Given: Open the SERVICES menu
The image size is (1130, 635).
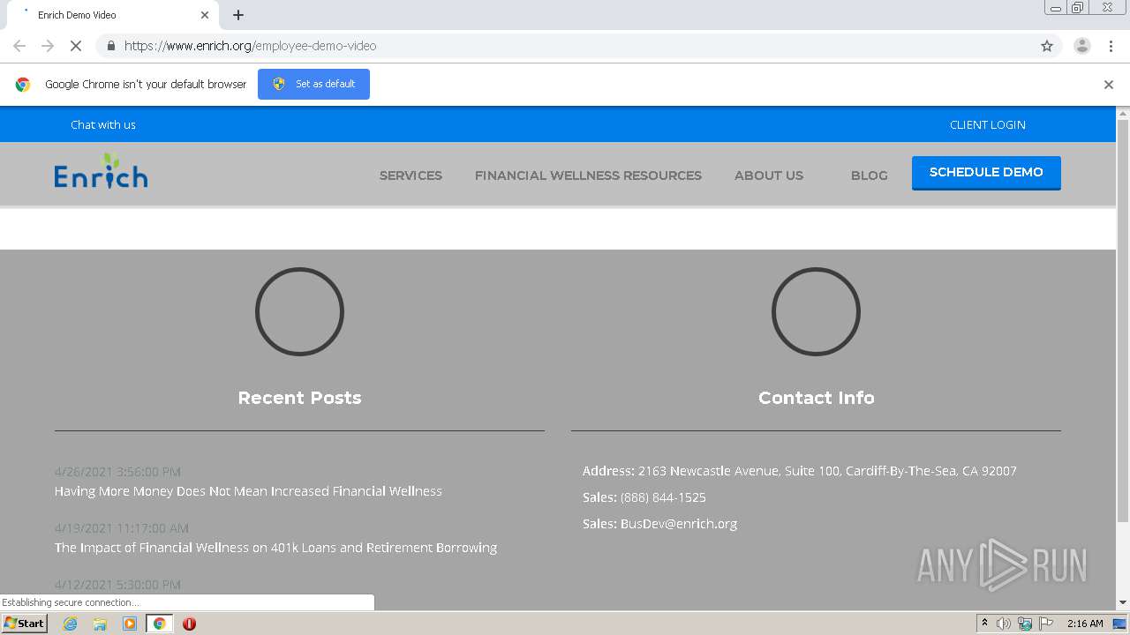Looking at the screenshot, I should tap(411, 176).
